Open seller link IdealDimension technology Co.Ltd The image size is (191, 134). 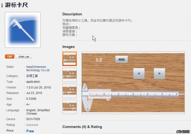pos(38,68)
